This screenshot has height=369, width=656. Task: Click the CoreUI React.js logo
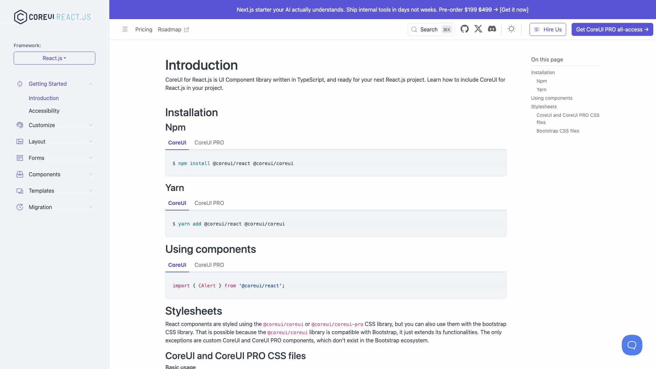[52, 17]
